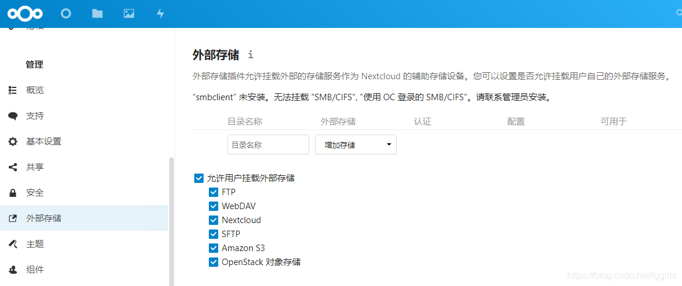Uncheck OpenStack 对象存储 checkbox

pos(213,262)
